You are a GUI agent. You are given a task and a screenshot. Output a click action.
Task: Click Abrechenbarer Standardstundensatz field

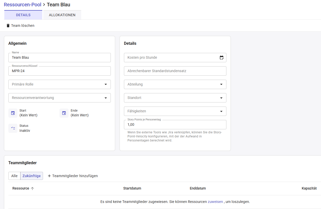[x=175, y=71]
